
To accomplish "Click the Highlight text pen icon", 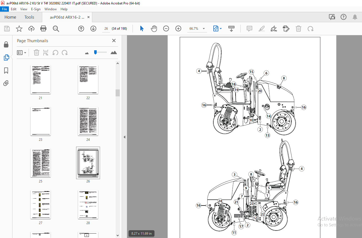I will pyautogui.click(x=261, y=29).
